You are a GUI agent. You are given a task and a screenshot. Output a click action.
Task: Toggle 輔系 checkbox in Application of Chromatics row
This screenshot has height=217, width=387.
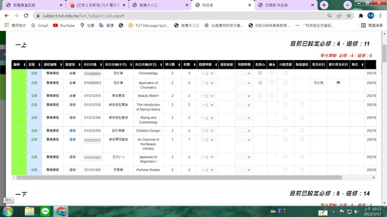pos(272,83)
